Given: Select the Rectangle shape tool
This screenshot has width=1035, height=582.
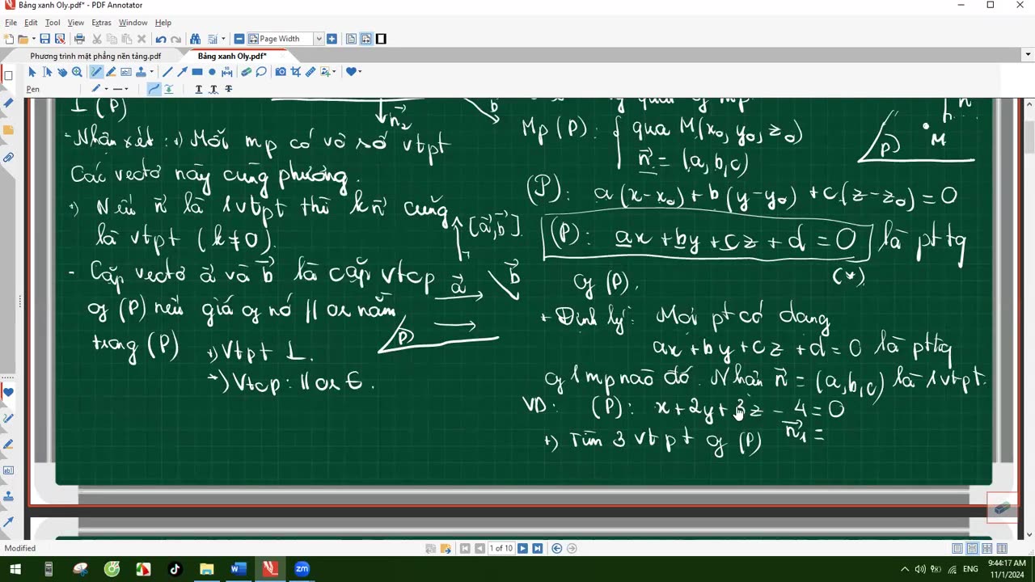Looking at the screenshot, I should click(x=197, y=72).
